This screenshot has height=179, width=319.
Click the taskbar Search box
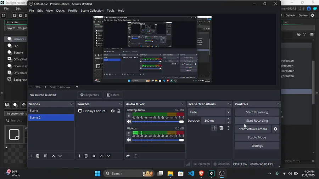tap(129, 174)
